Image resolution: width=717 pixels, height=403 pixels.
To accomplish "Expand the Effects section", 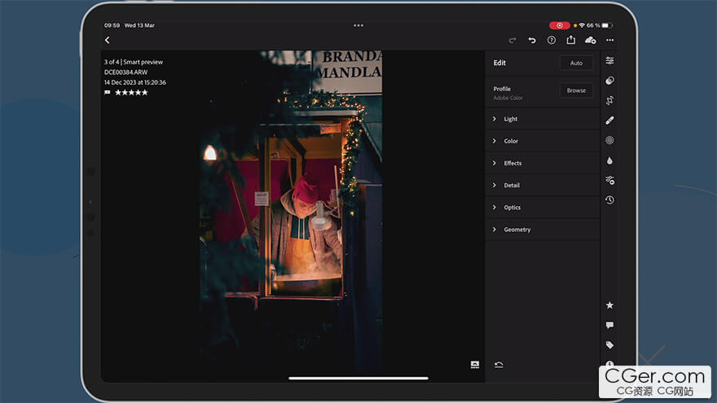I will tap(543, 163).
